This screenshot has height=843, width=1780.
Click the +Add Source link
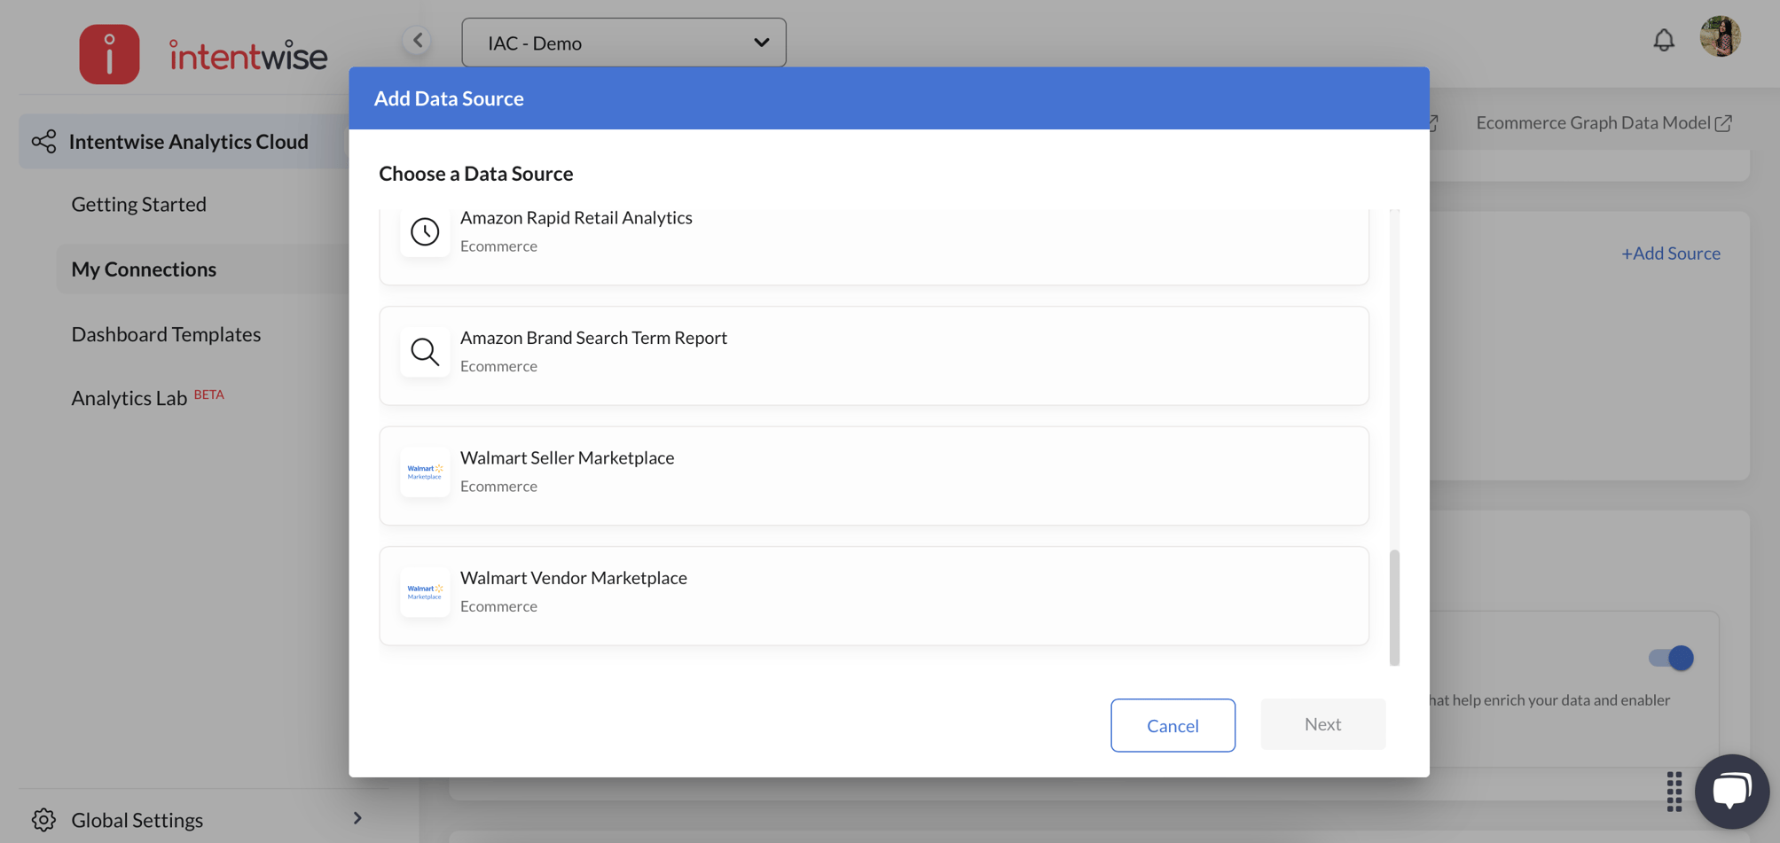1671,254
